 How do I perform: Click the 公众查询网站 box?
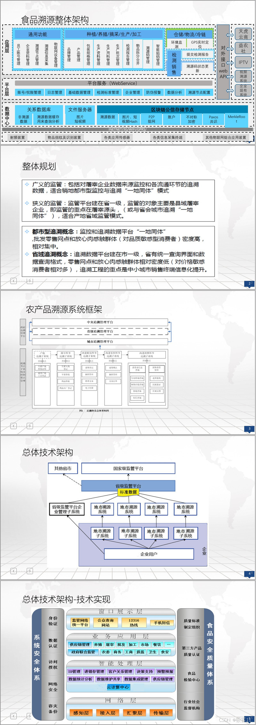(106, 623)
